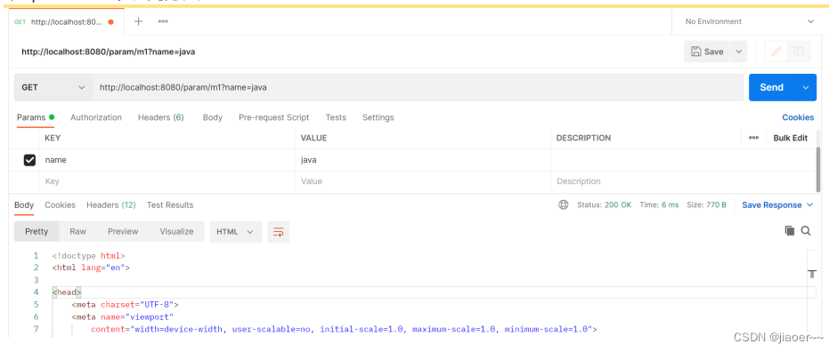
Task: Open the Settings tab
Action: [x=378, y=117]
